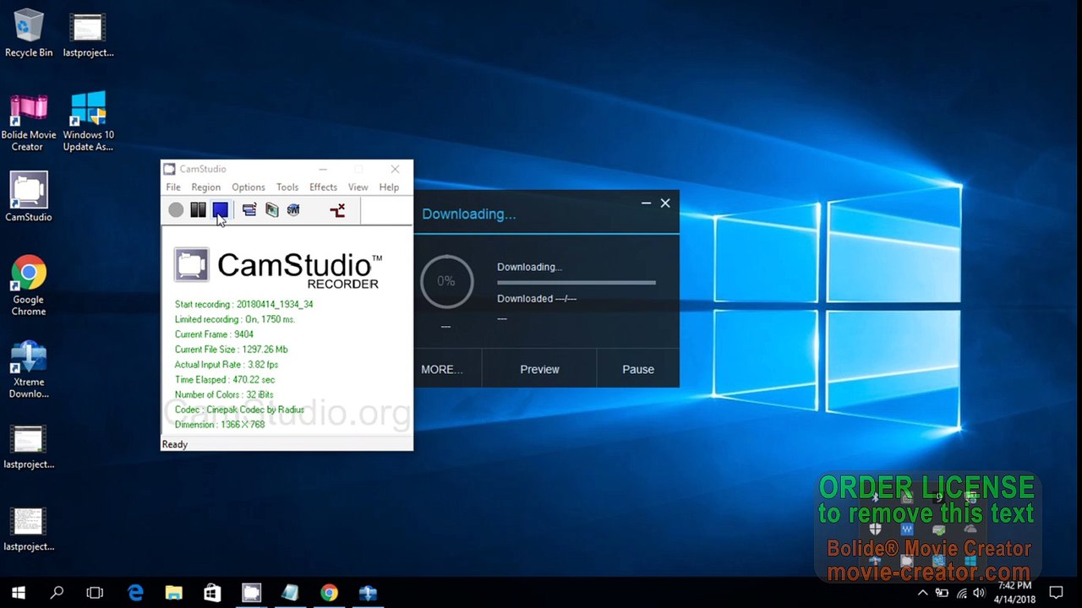This screenshot has width=1082, height=608.
Task: Click the 'Actual Input Rate : 3.82 fps' line
Action: (227, 365)
